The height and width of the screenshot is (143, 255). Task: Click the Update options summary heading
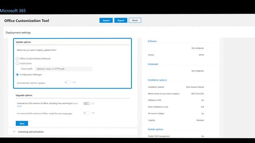(x=155, y=129)
